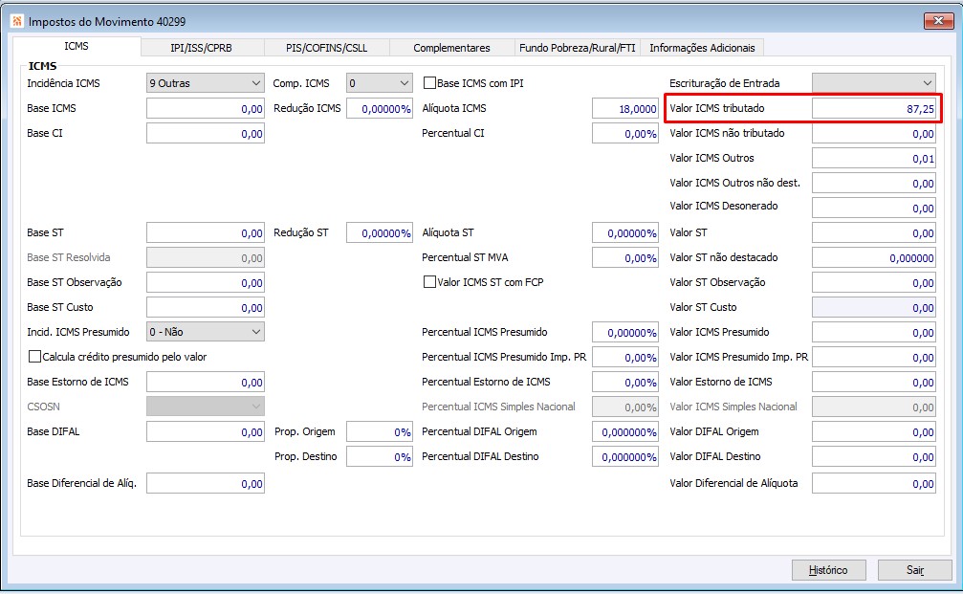Click the Alíquota ICMS 18,0000 field
Screen dimensions: 963x594
pyautogui.click(x=625, y=109)
